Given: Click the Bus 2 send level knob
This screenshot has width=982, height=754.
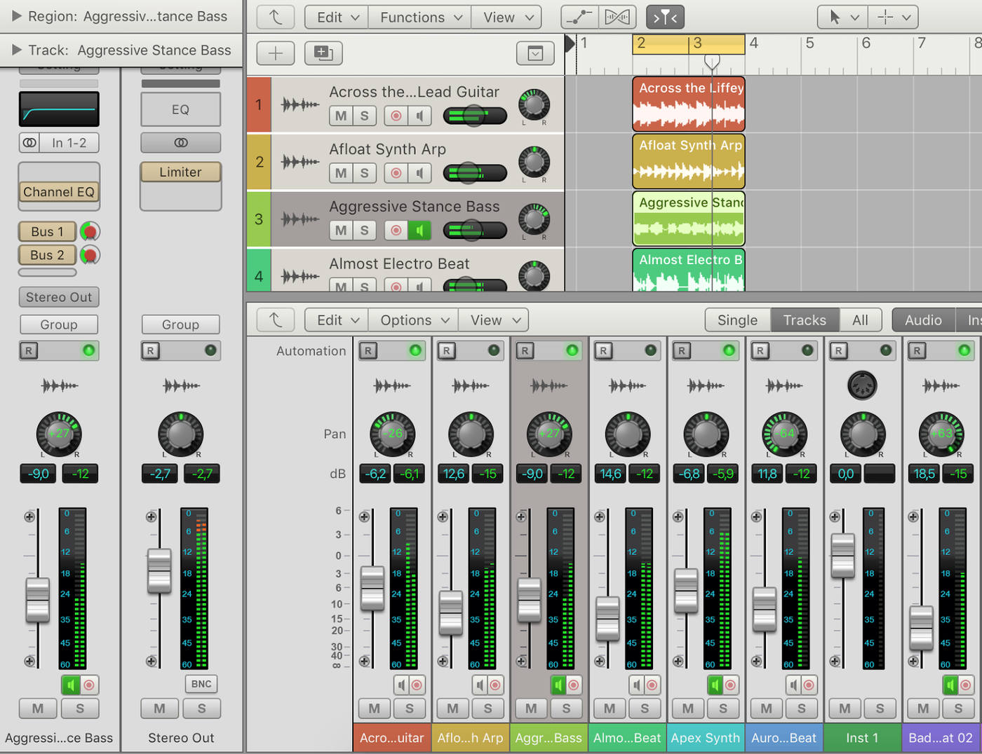Looking at the screenshot, I should (90, 255).
